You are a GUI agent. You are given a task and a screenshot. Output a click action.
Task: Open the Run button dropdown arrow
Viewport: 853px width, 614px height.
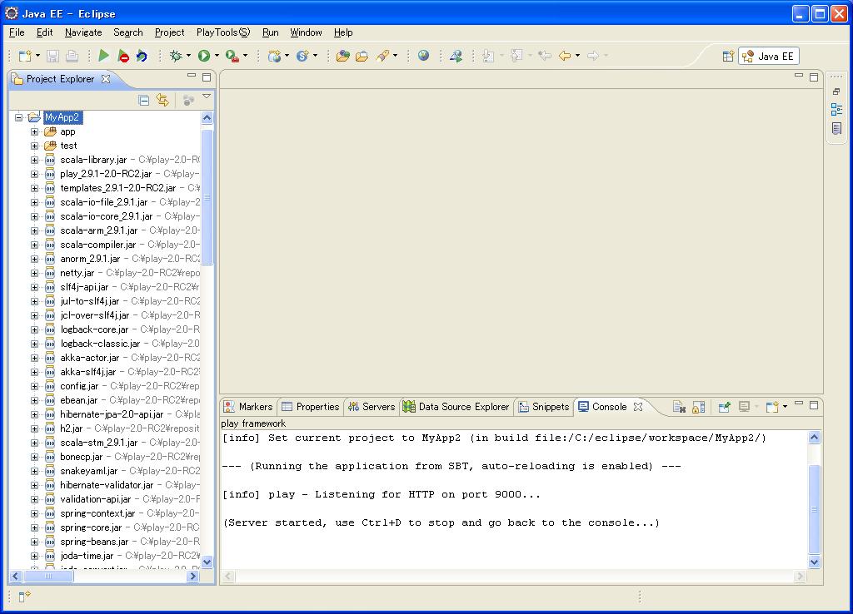[217, 56]
